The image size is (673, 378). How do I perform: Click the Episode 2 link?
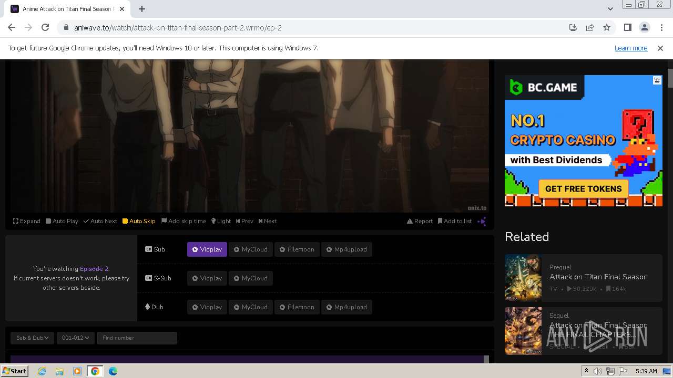coord(94,269)
